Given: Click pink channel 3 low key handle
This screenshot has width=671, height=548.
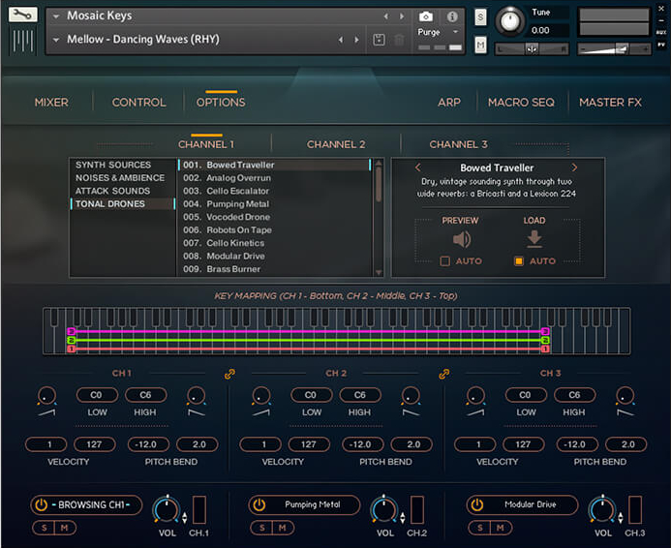Looking at the screenshot, I should pyautogui.click(x=72, y=331).
